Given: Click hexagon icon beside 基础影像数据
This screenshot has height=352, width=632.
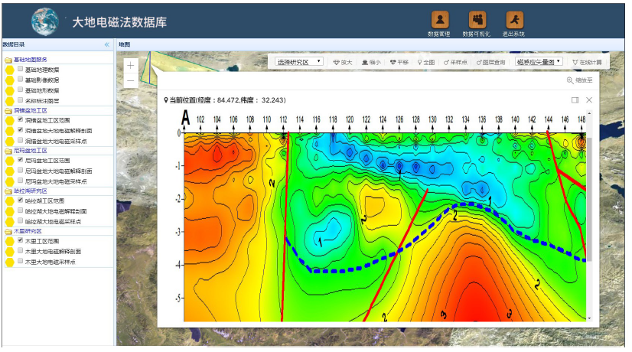Looking at the screenshot, I should pyautogui.click(x=10, y=80).
